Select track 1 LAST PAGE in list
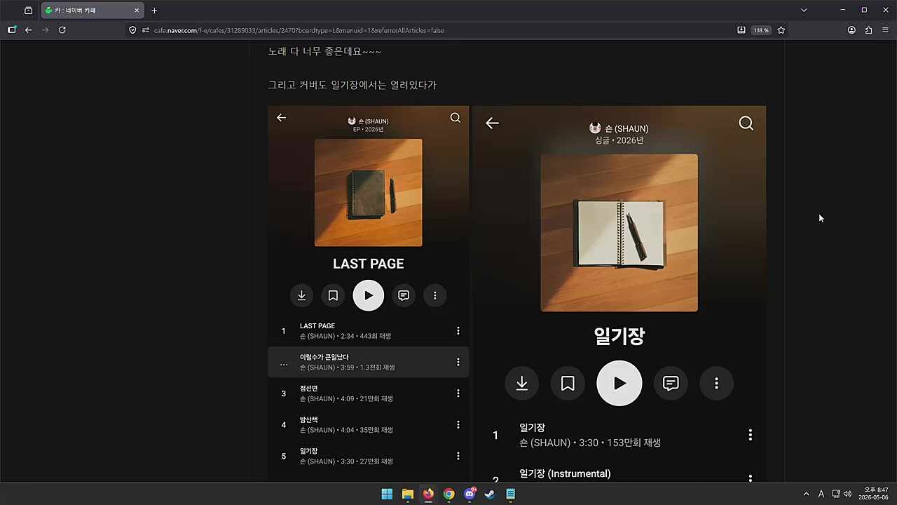This screenshot has height=505, width=897. pyautogui.click(x=369, y=330)
